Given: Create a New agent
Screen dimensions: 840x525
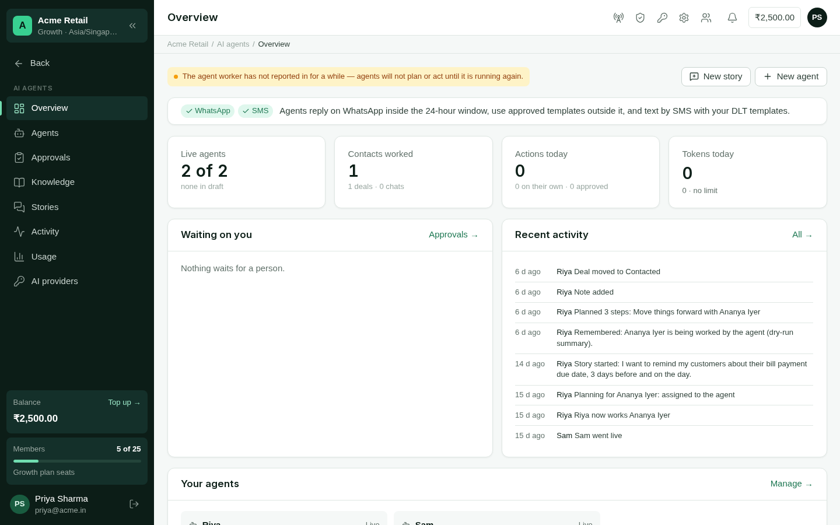Looking at the screenshot, I should point(790,76).
